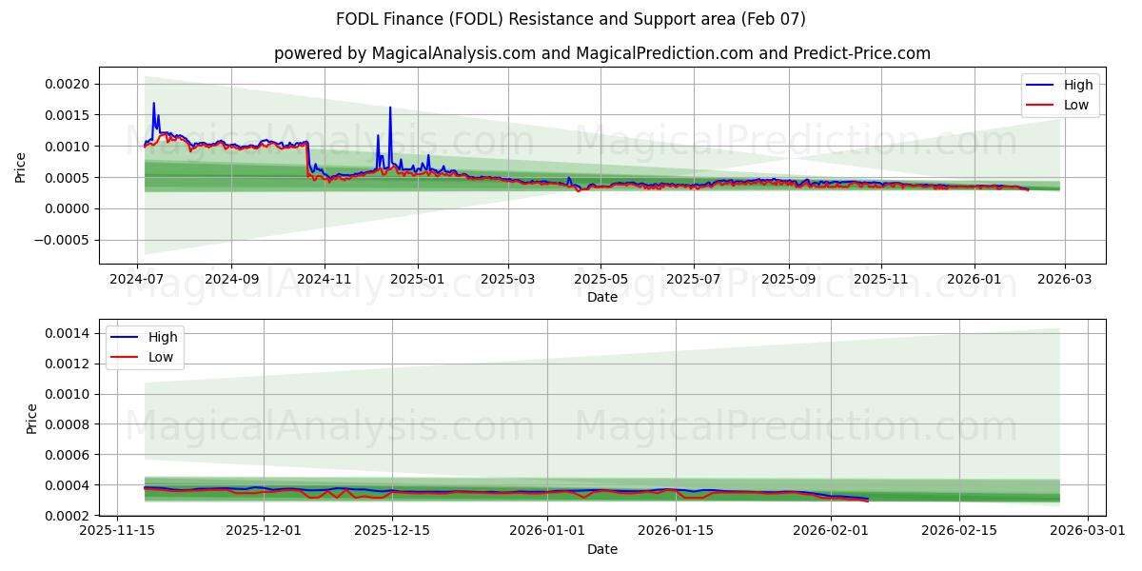1142x571 pixels.
Task: Click the '0.0015' y-axis tick on top chart
Action: [69, 115]
